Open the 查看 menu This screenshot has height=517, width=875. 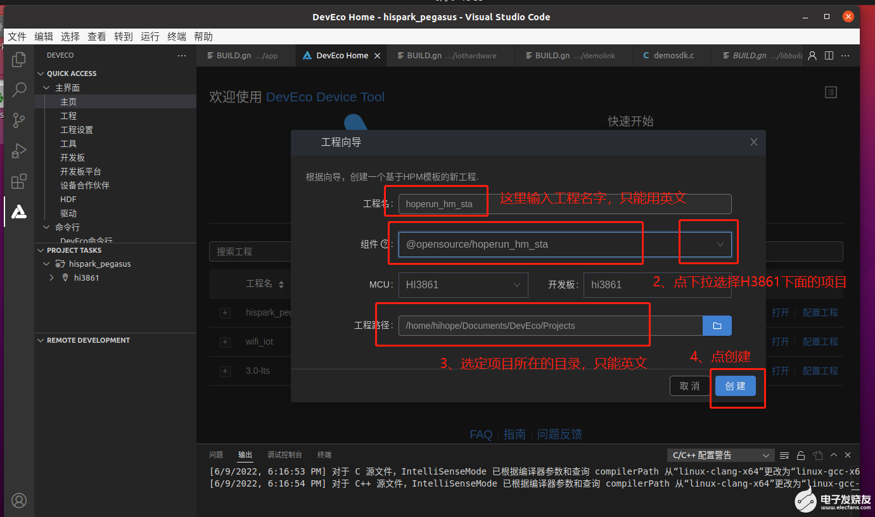pos(97,37)
